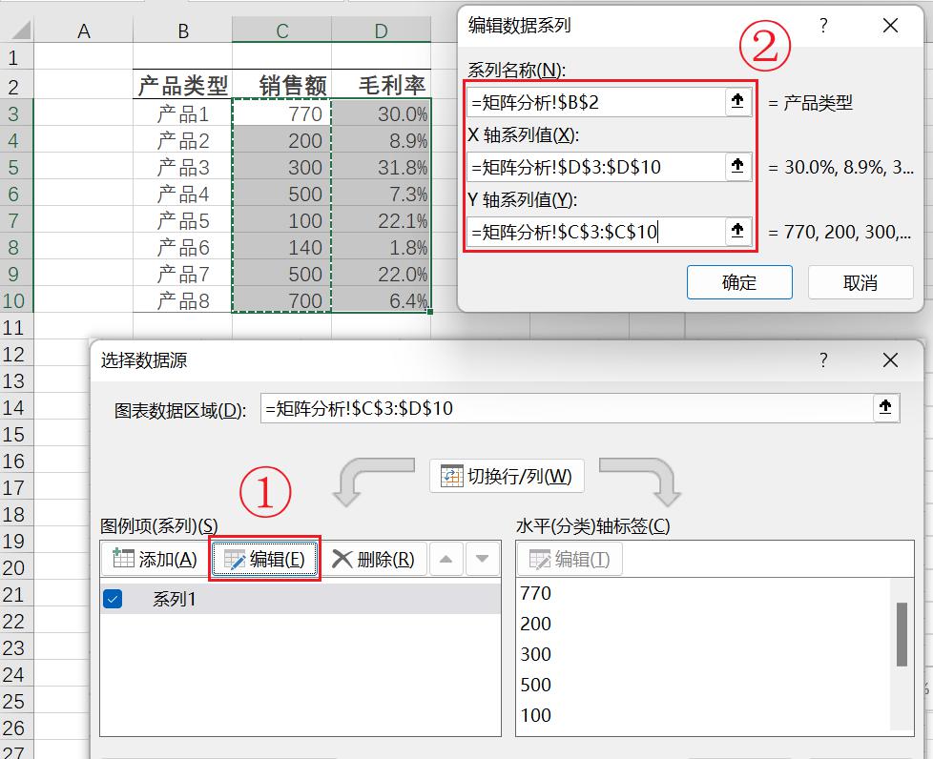Click cell 产品3
Image resolution: width=933 pixels, height=759 pixels.
point(182,167)
